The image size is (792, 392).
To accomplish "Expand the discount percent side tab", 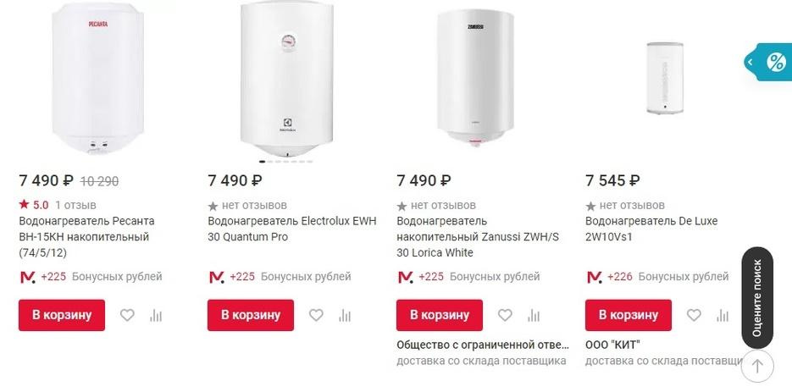I will [767, 62].
